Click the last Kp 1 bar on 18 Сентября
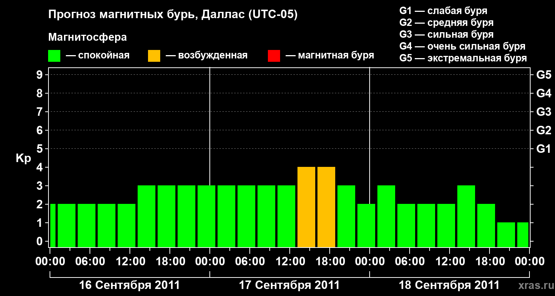Image resolution: width=555 pixels, height=296 pixels. 523,235
